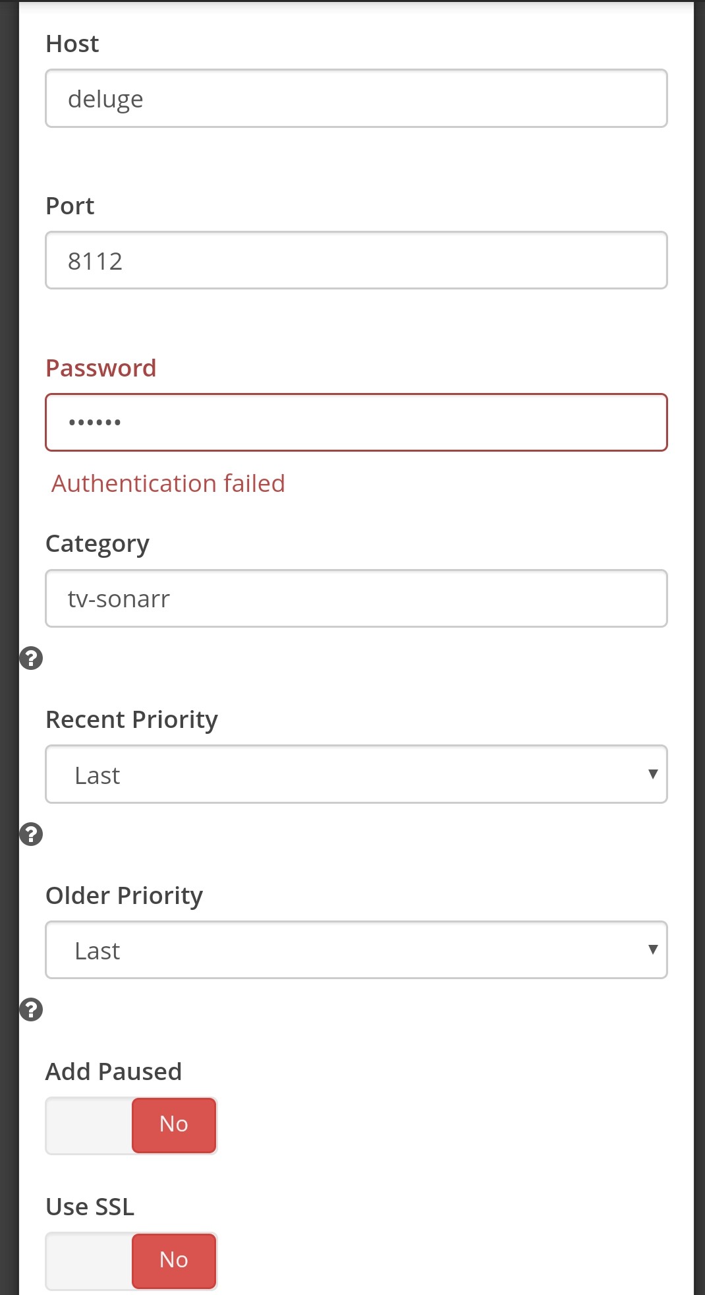Click the Category field showing tv-sonarr

point(356,598)
